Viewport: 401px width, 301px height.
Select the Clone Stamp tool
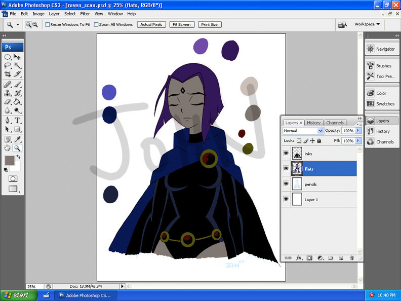click(8, 93)
